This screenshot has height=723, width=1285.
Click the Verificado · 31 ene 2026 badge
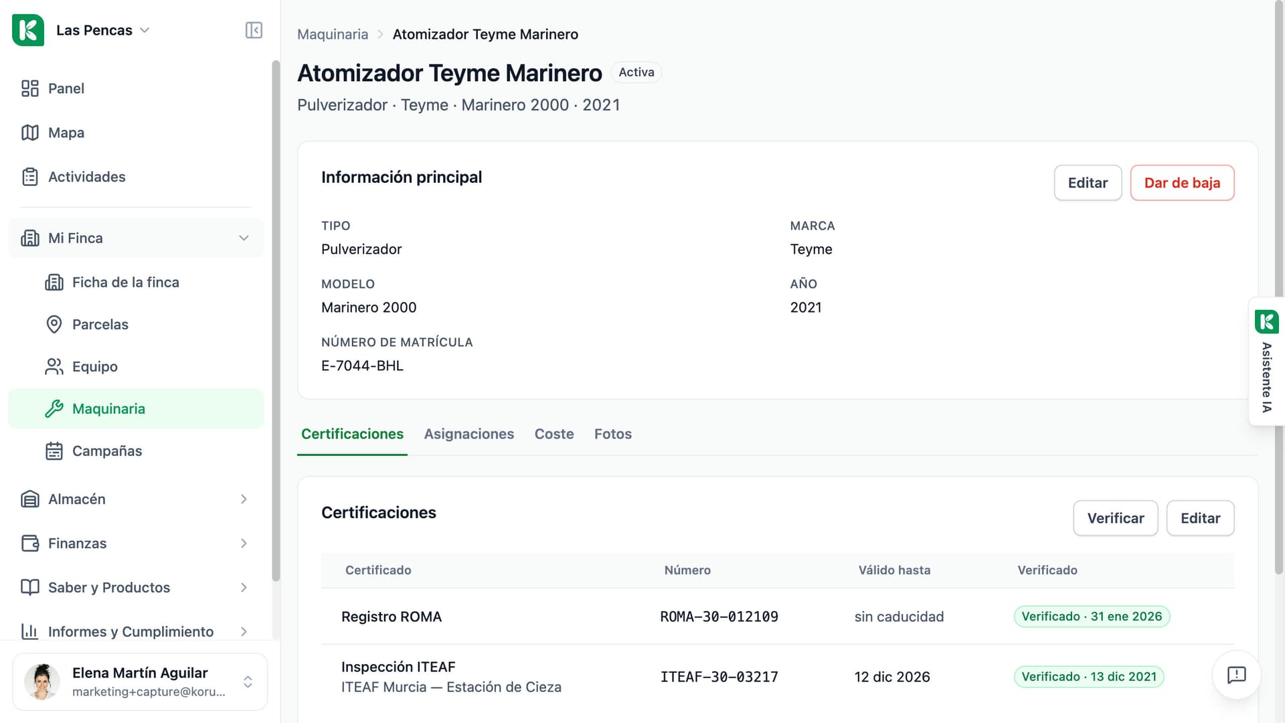[x=1092, y=617]
